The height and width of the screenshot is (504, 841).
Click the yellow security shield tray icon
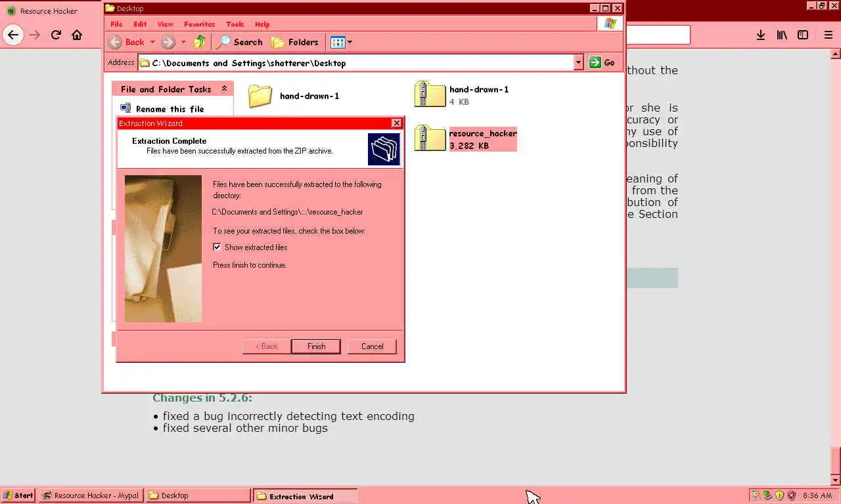pos(779,495)
